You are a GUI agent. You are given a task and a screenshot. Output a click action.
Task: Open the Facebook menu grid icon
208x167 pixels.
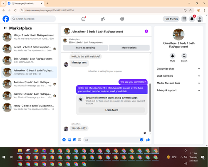coord(184,19)
